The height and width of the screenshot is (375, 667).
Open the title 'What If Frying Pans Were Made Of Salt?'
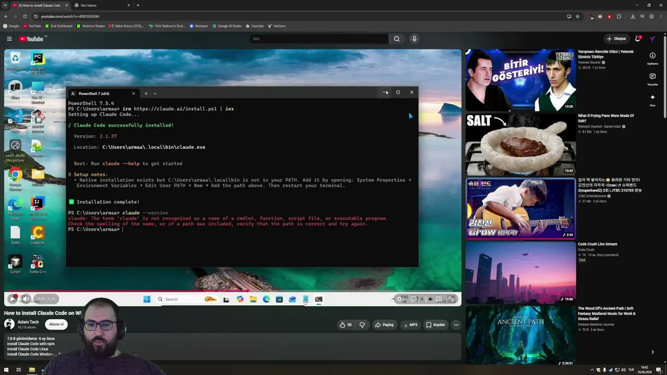point(606,118)
